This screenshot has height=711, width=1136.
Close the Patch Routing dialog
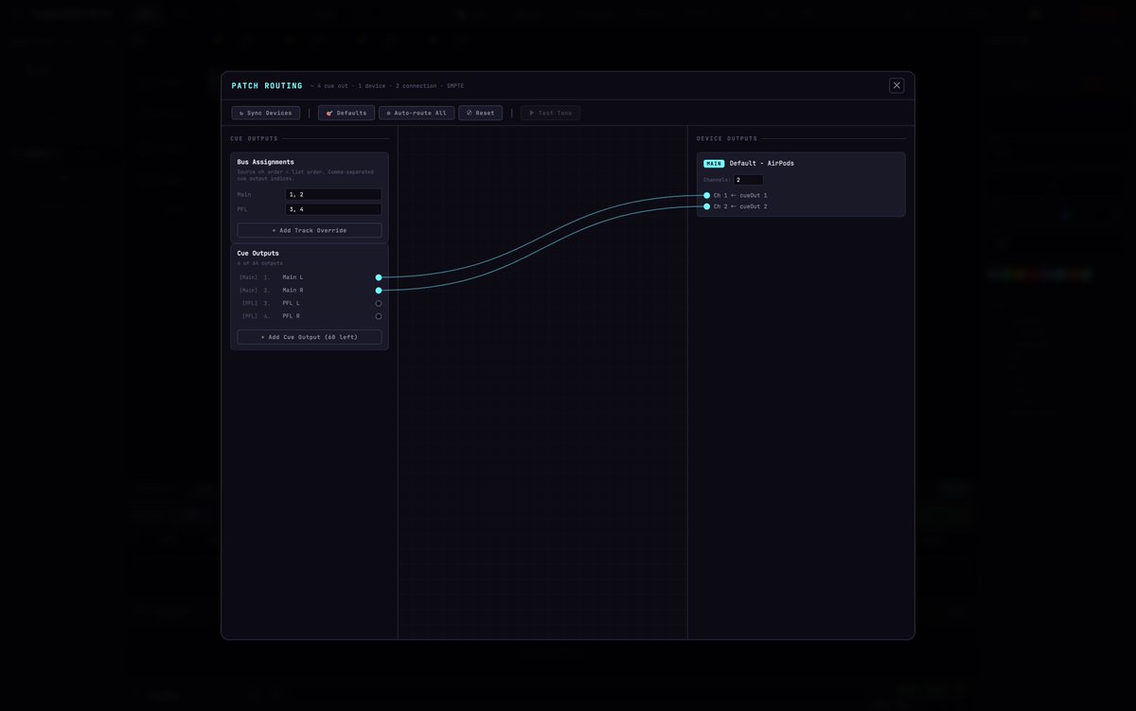pos(896,85)
